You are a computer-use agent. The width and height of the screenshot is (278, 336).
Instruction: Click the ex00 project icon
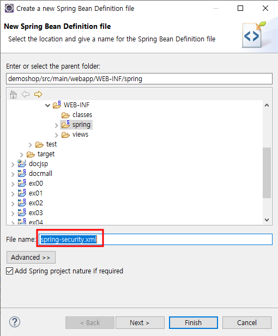[x=22, y=183]
